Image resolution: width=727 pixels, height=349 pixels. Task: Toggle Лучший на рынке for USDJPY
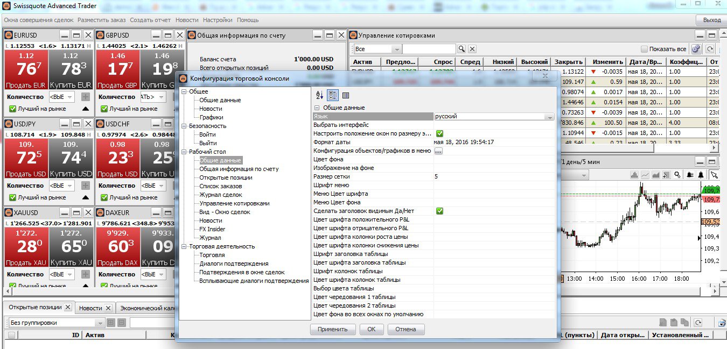click(13, 197)
